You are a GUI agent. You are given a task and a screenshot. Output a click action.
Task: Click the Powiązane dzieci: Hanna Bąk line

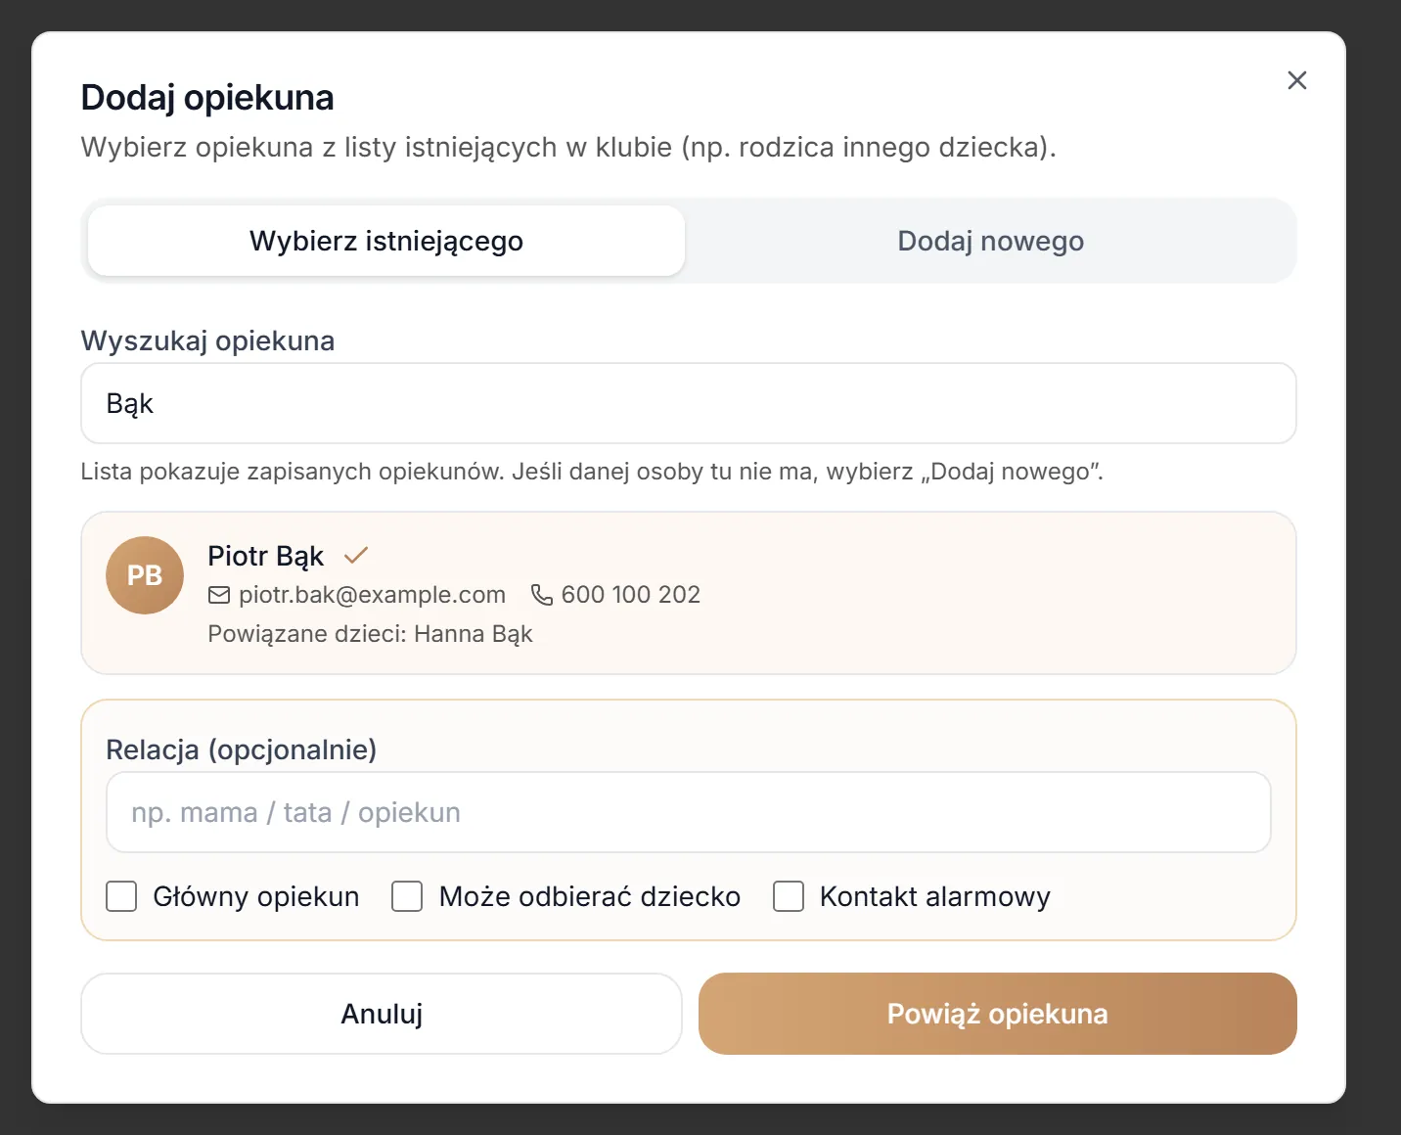click(x=370, y=634)
